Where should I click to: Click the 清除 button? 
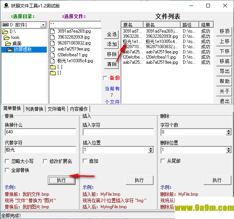[112, 64]
